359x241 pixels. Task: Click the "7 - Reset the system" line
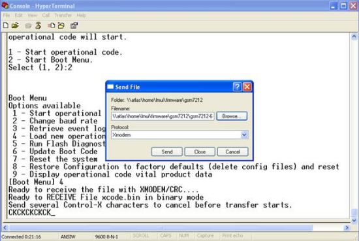pos(55,159)
